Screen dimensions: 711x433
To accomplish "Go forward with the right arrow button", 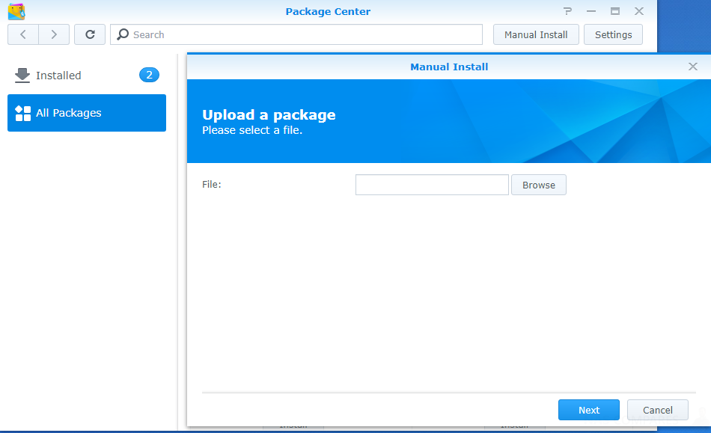I will 54,34.
